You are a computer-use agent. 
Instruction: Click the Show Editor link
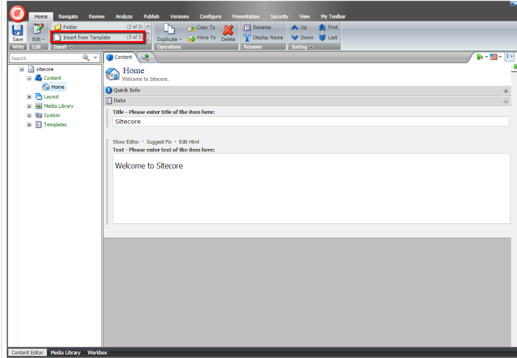[x=126, y=142]
